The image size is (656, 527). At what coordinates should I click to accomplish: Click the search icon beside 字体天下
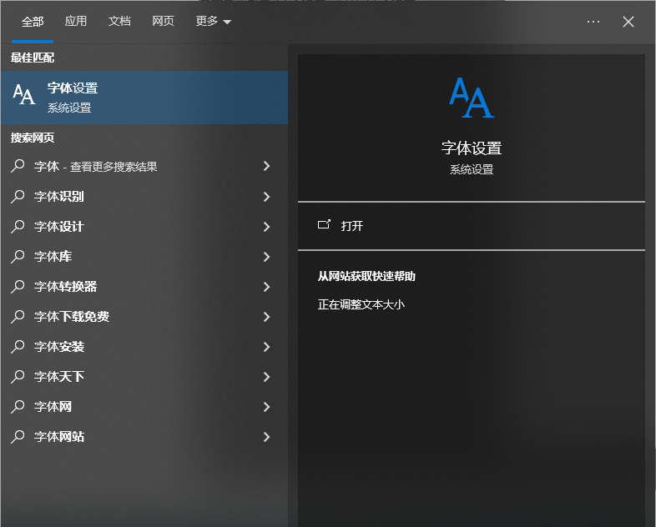18,377
